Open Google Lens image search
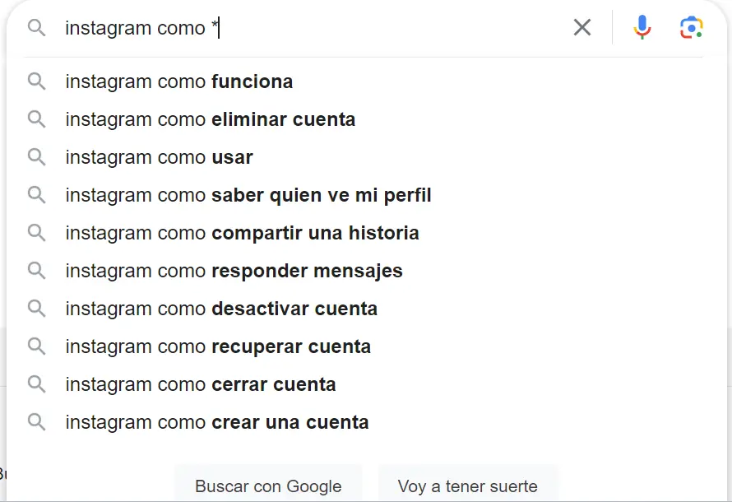Screen dimensions: 732x502 [692, 28]
